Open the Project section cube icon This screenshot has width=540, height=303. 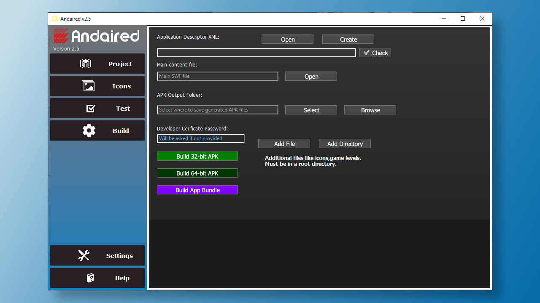click(86, 64)
